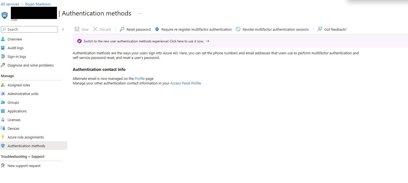
Task: Switch to new user authentication methods experience
Action: [x=144, y=41]
